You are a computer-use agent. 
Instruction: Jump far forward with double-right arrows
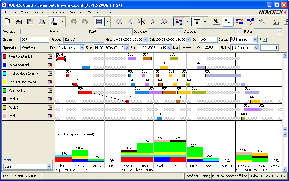(164, 22)
